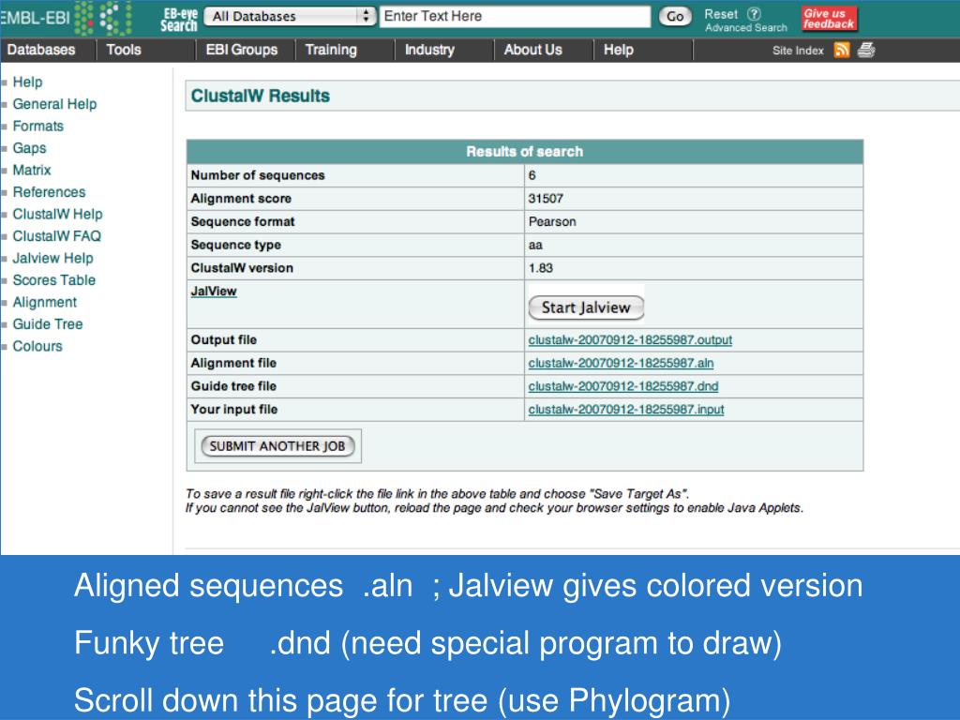This screenshot has width=960, height=720.
Task: Open the clustalw .dnd guide tree file link
Action: (x=623, y=386)
